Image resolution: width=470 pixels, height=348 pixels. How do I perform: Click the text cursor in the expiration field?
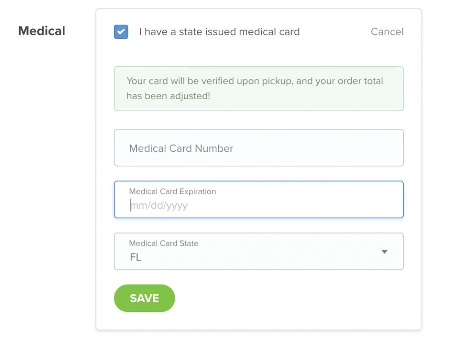pos(130,205)
